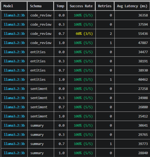150x157 pixels.
Task: Click summary in the 30641 latency row
Action: [x=37, y=125]
